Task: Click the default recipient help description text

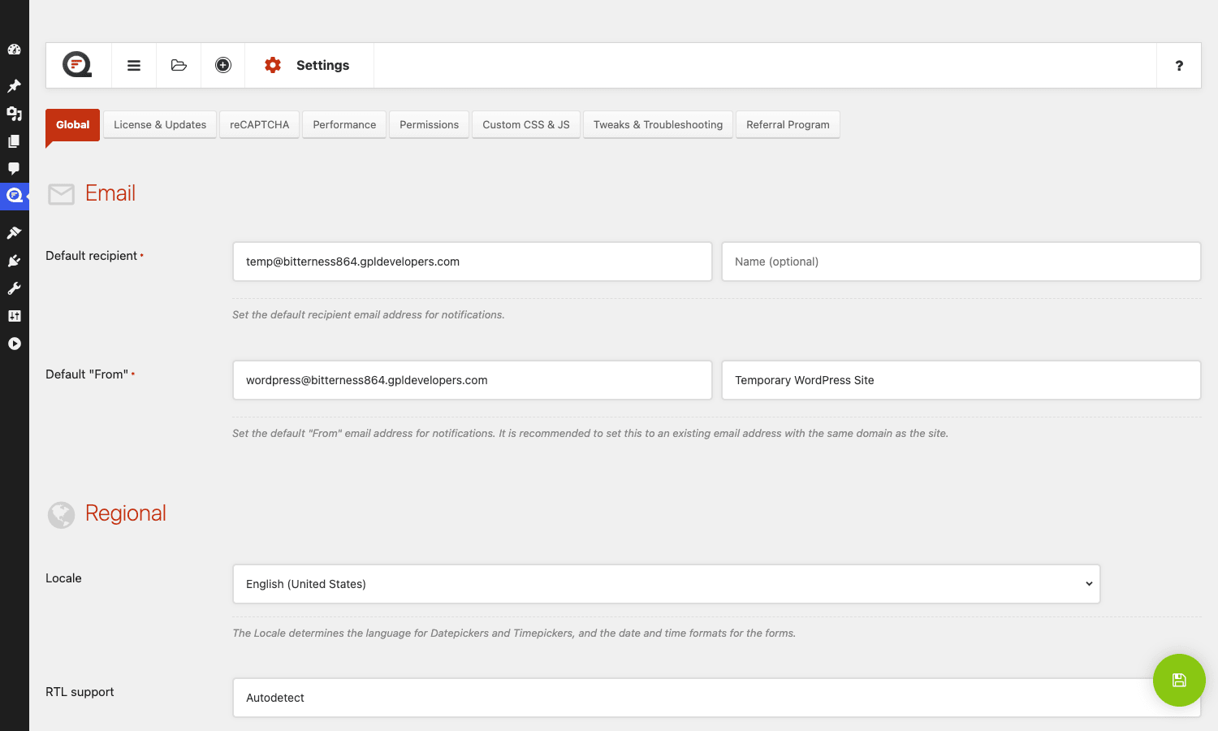Action: point(369,315)
